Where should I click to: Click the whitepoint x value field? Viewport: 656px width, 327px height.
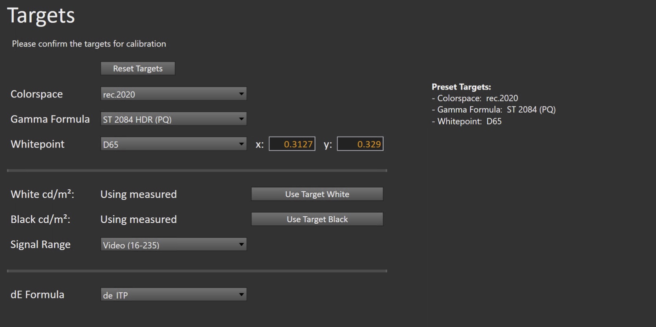click(x=292, y=144)
